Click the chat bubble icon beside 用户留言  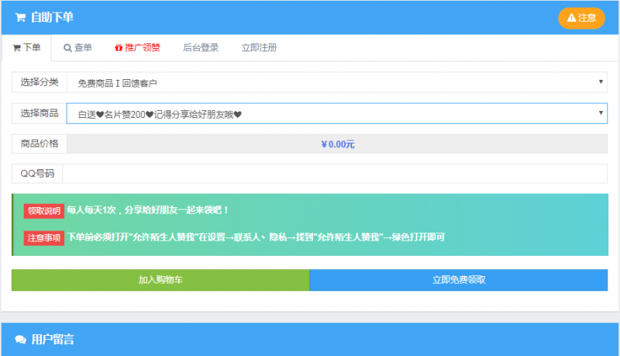coord(20,340)
